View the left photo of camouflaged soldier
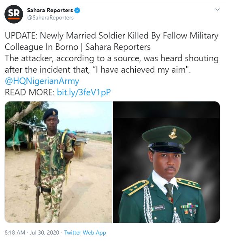 (58, 162)
